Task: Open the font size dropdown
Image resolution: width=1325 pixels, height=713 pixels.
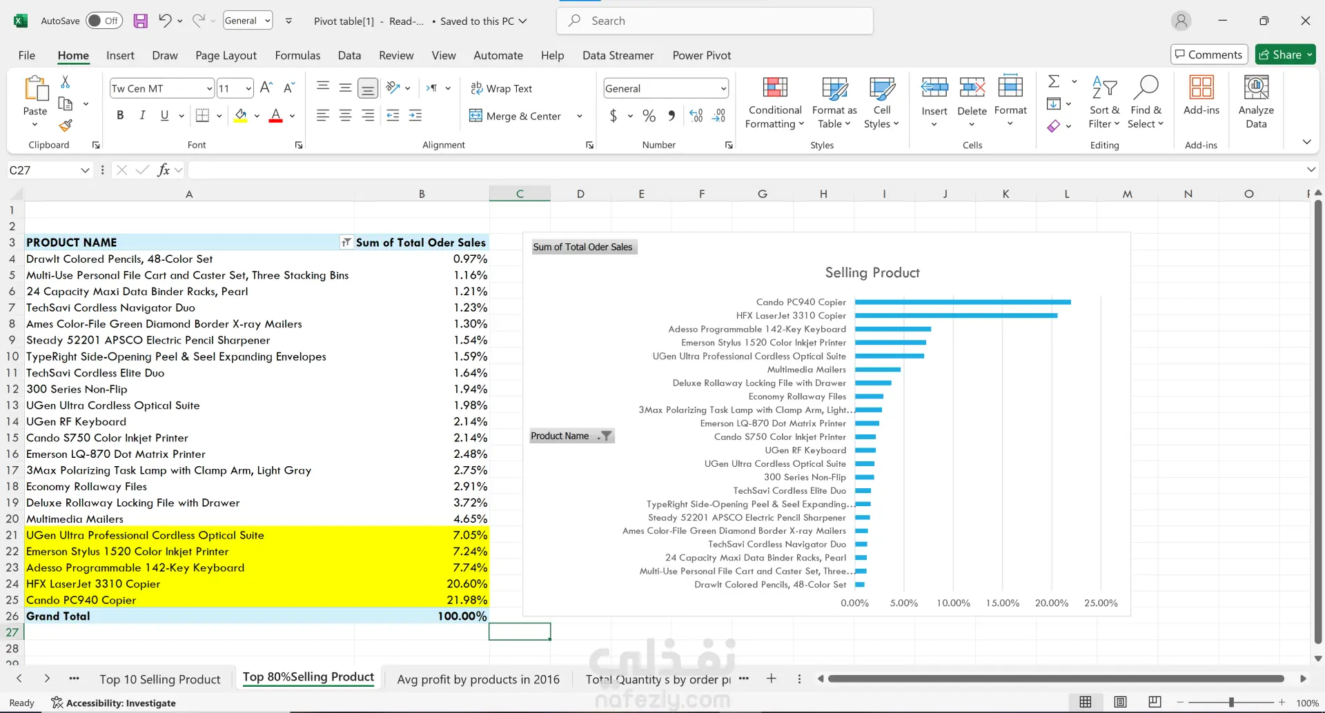Action: point(248,88)
